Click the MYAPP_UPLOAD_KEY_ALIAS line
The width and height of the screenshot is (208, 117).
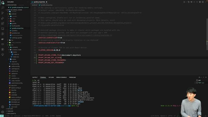pyautogui.click(x=50, y=58)
